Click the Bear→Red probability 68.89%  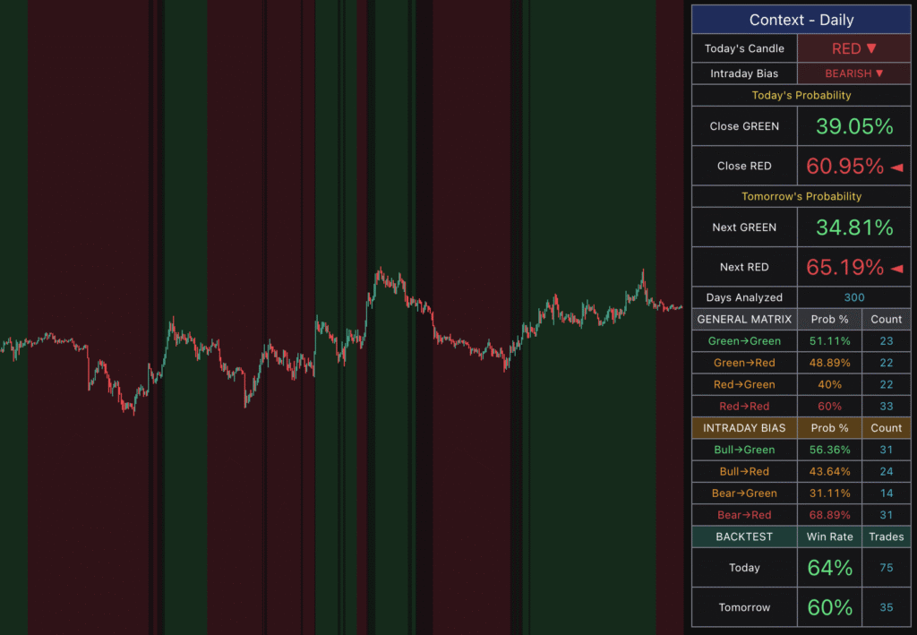(829, 515)
